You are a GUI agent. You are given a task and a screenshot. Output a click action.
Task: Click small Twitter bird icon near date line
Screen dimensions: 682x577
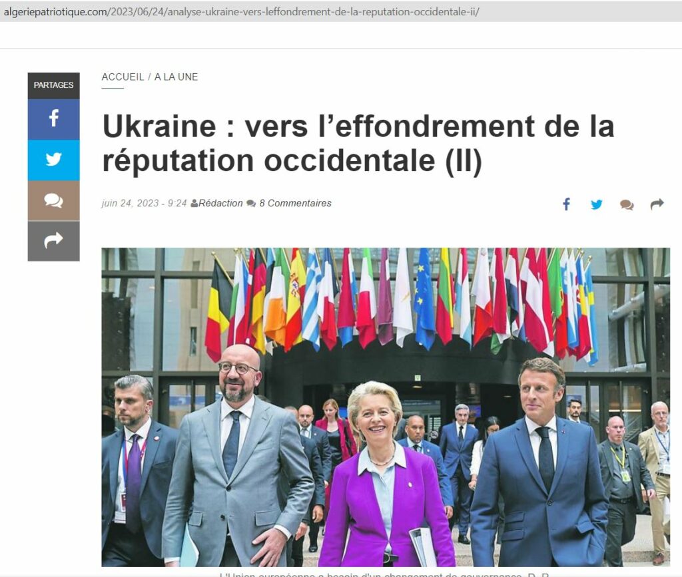[597, 204]
